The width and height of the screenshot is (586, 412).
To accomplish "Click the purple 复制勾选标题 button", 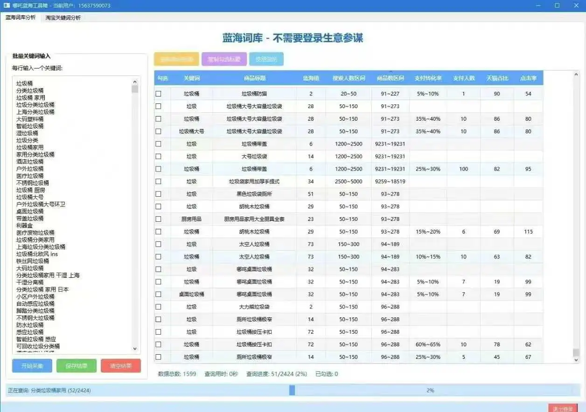I will 224,59.
